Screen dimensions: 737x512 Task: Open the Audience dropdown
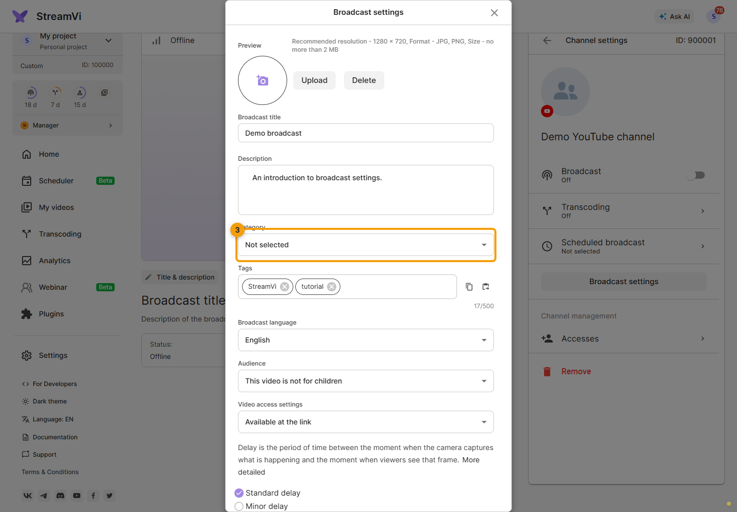click(366, 381)
